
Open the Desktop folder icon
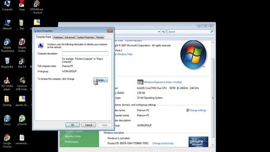click(7, 101)
